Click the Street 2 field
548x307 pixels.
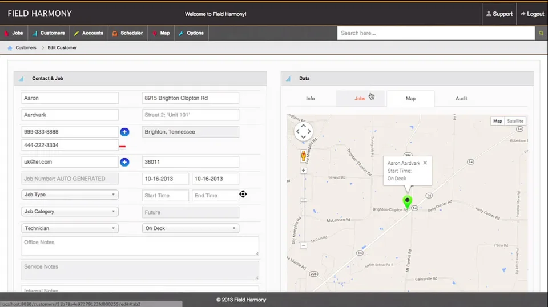pos(191,115)
